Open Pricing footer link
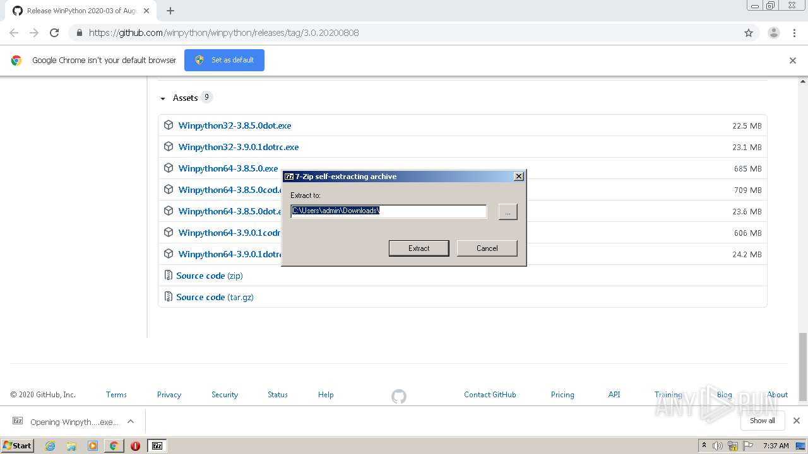 pyautogui.click(x=562, y=395)
